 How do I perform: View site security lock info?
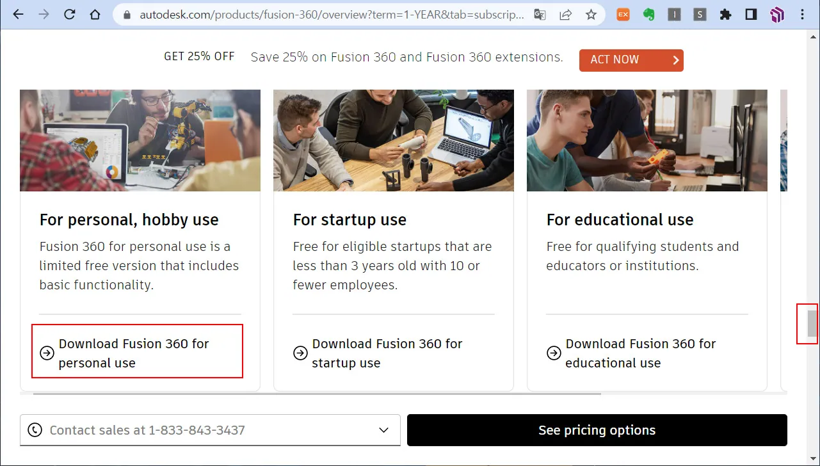(127, 14)
